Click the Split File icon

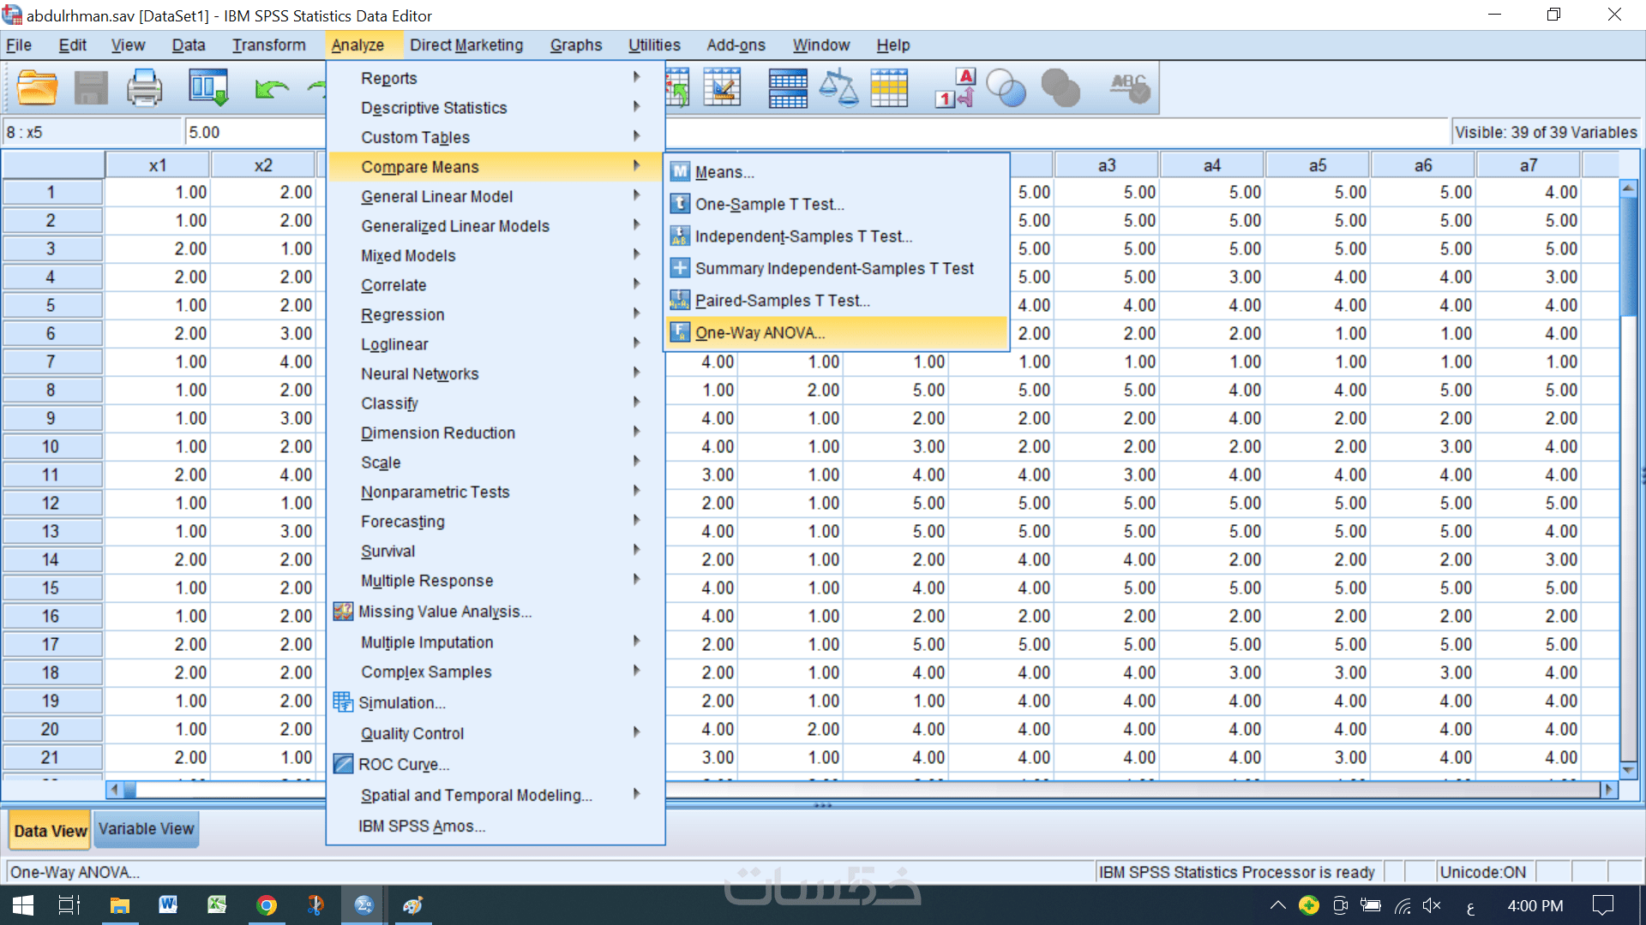788,88
